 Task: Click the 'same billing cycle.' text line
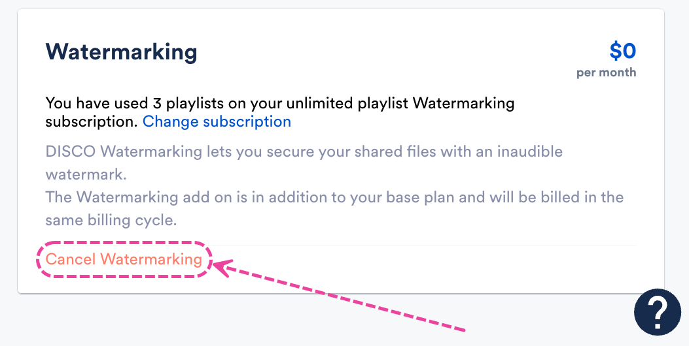(111, 220)
